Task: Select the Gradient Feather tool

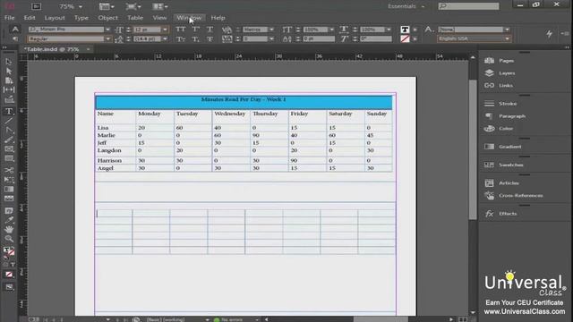Action: coord(9,199)
